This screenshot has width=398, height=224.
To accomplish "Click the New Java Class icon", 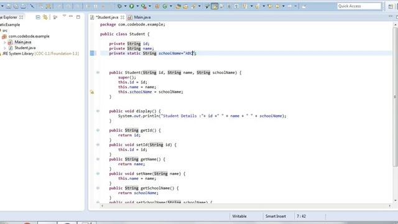I will point(165,6).
